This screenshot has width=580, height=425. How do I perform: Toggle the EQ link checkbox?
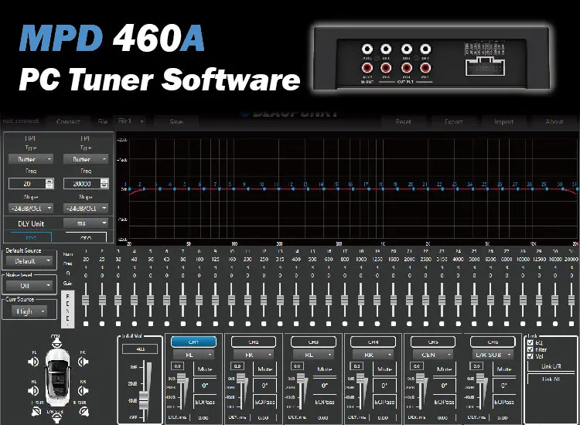(x=529, y=342)
